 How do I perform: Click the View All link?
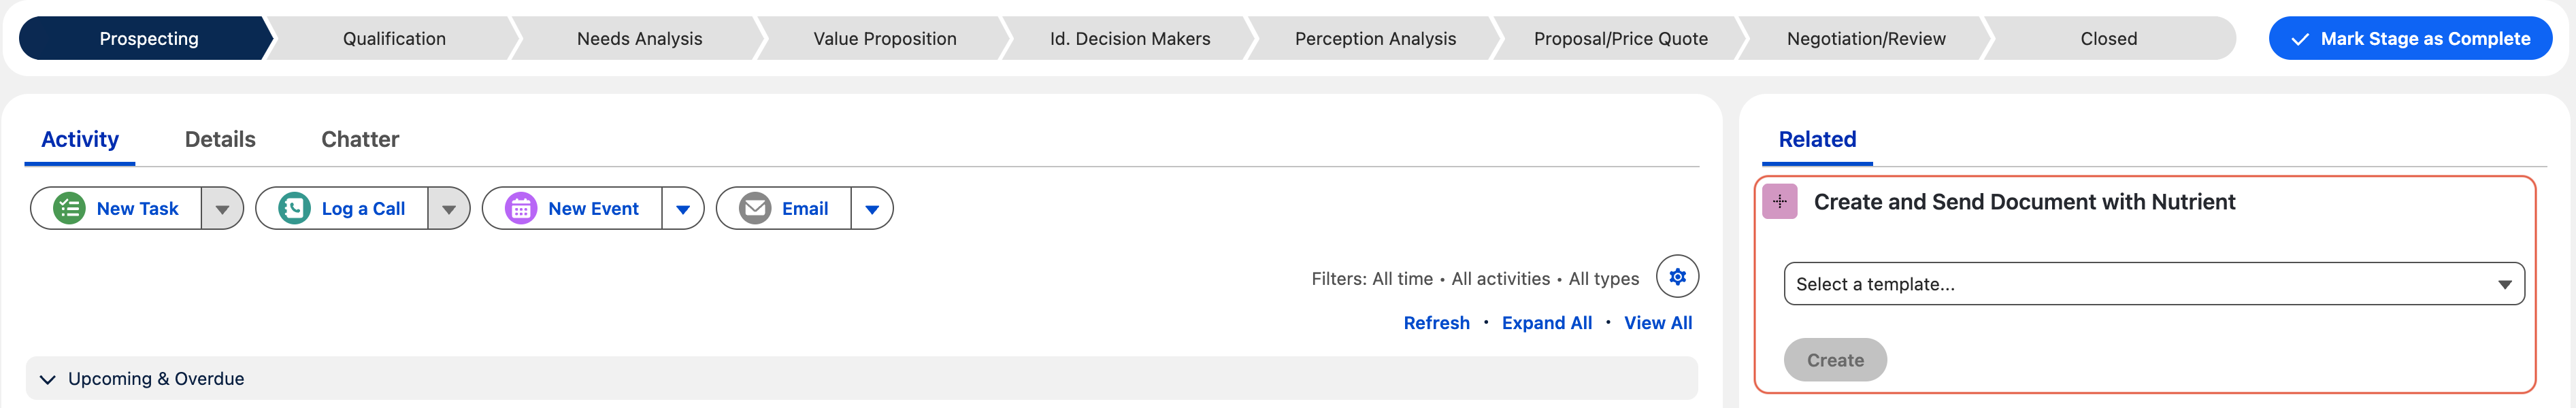pyautogui.click(x=1657, y=323)
